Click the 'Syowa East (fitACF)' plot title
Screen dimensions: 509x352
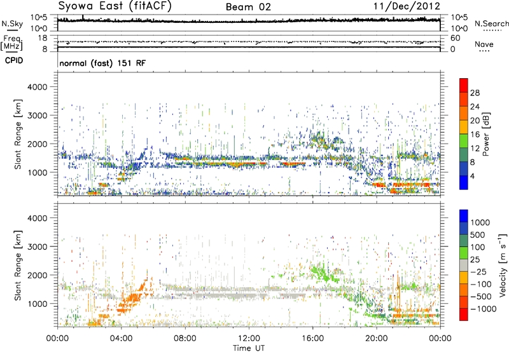point(115,6)
